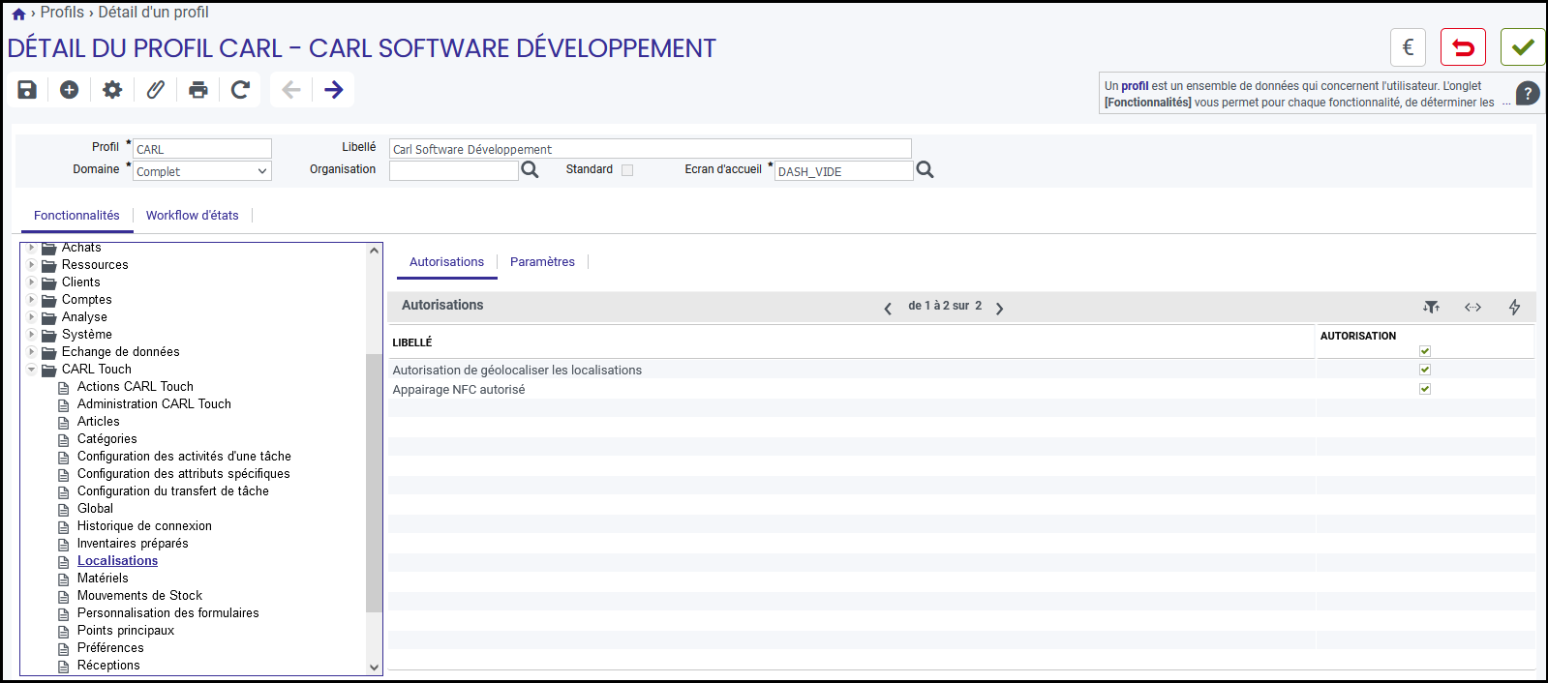1548x683 pixels.
Task: Click the filter icon in Autorisations header
Action: 1431,307
